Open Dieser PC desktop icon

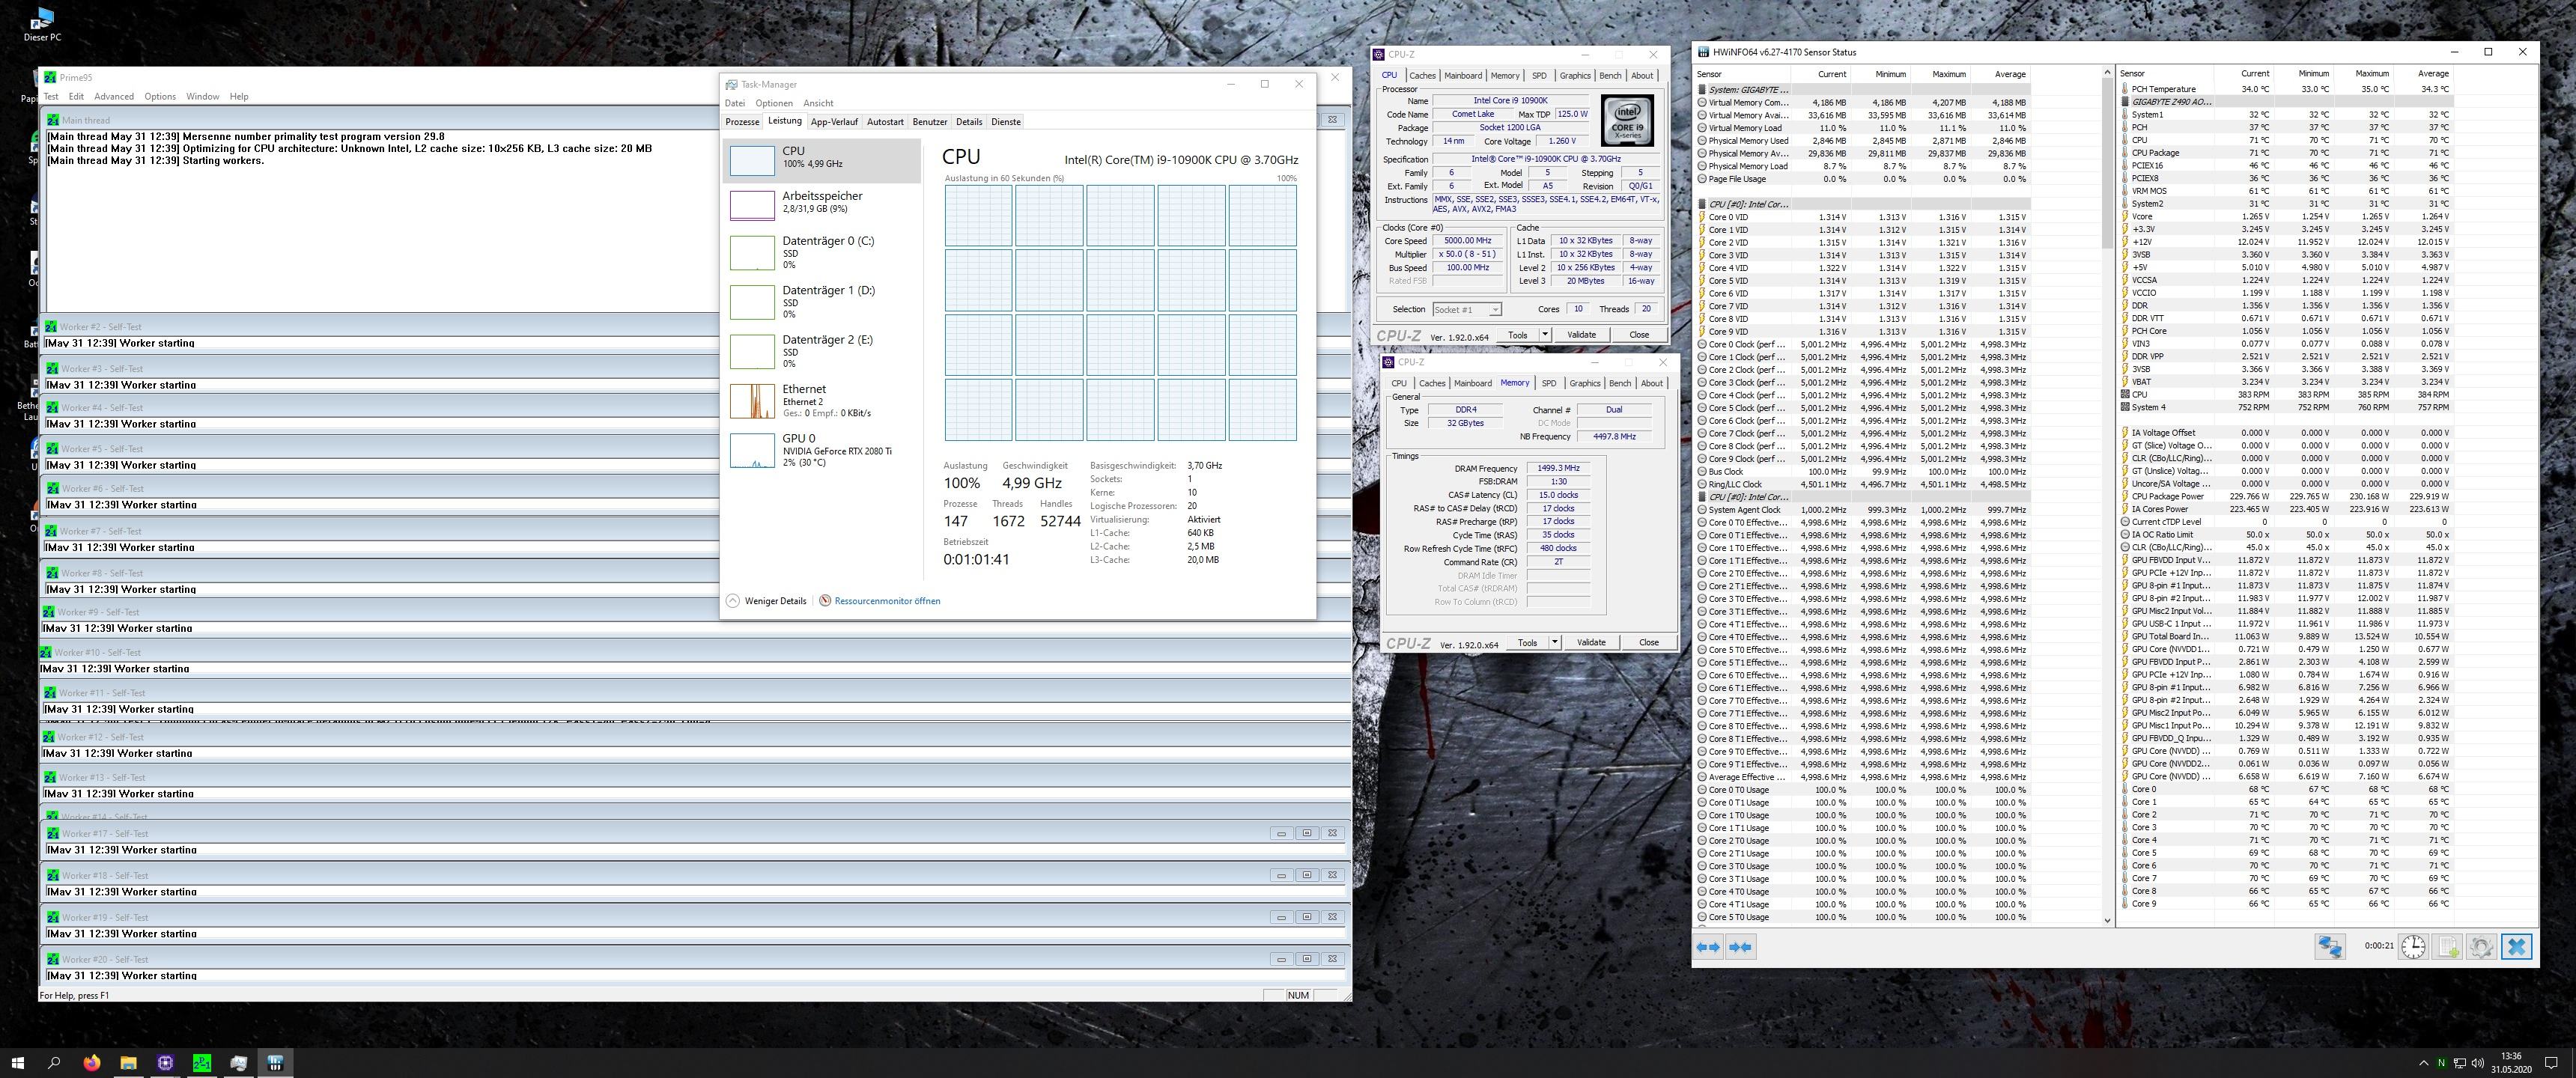[x=42, y=25]
